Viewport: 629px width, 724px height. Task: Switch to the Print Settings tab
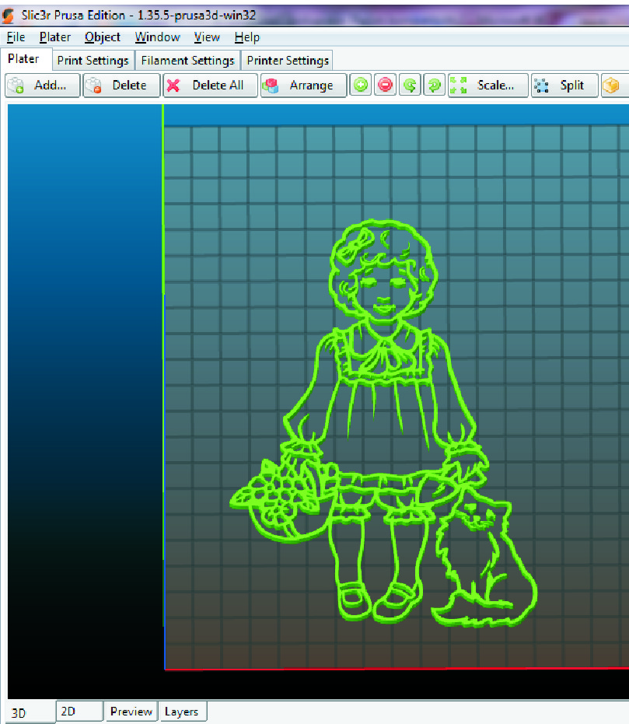pos(93,61)
